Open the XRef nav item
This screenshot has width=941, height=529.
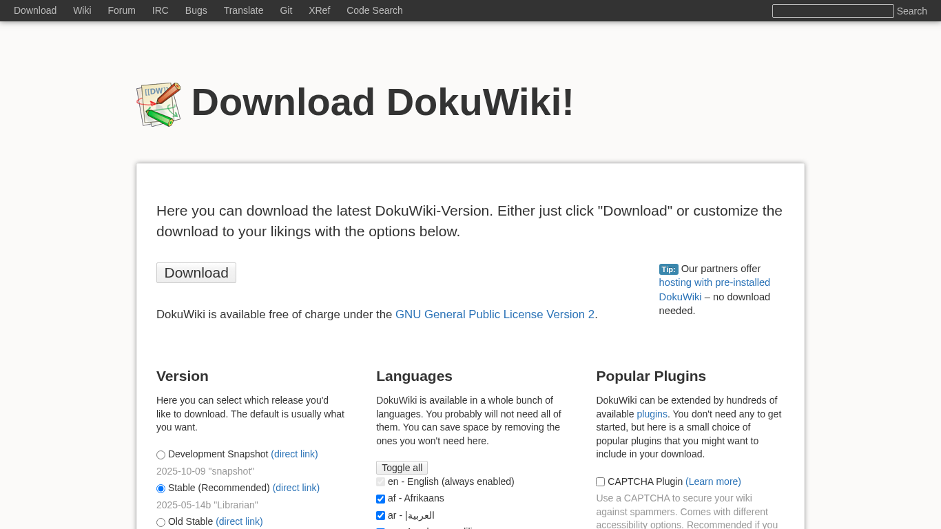click(320, 10)
